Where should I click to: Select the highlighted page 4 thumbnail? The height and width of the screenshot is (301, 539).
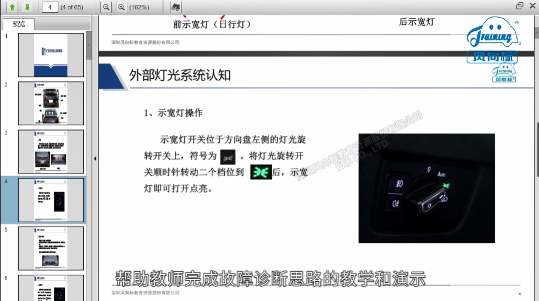tap(51, 199)
